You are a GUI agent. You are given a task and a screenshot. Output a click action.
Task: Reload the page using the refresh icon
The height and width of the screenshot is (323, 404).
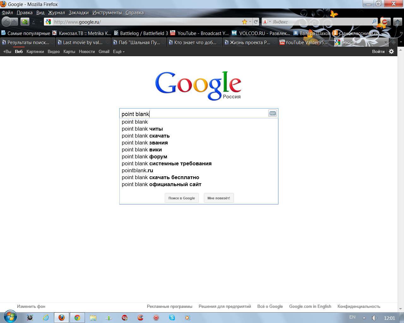[256, 22]
